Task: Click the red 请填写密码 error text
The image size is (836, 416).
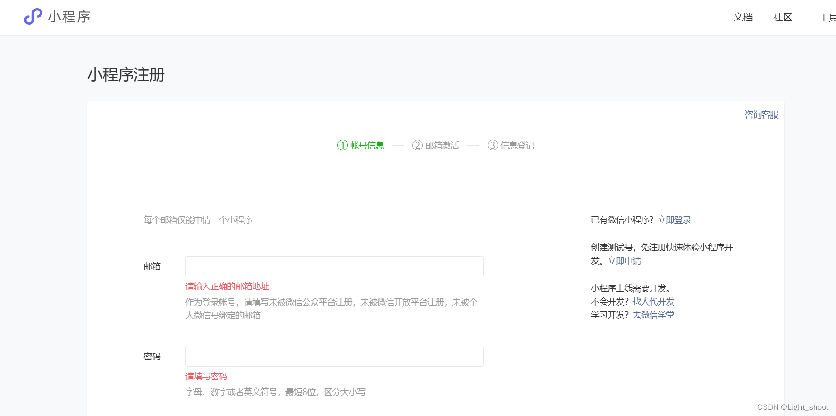Action: pyautogui.click(x=206, y=376)
